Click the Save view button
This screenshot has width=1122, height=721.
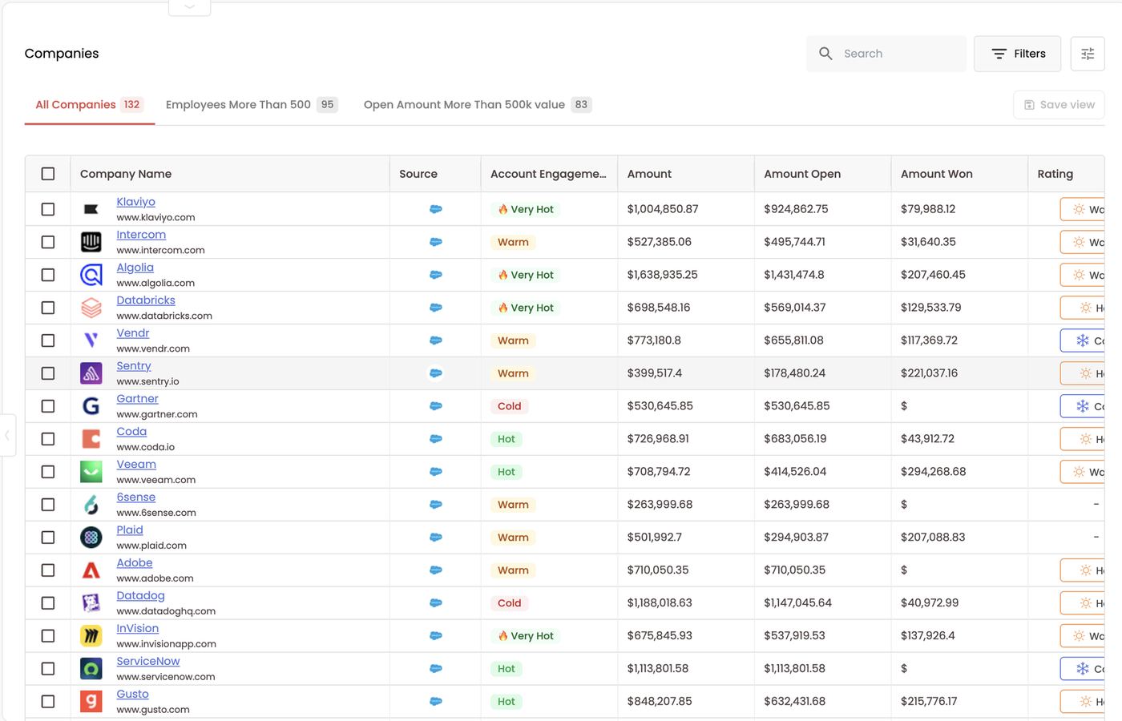tap(1059, 105)
